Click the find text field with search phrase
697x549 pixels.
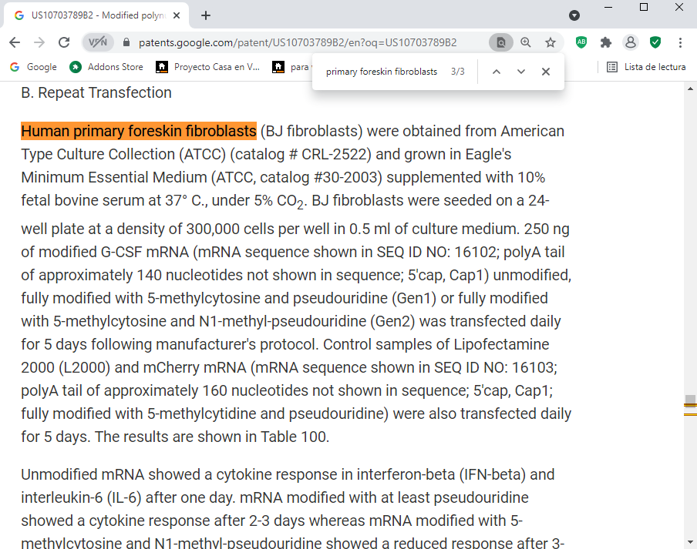click(382, 72)
